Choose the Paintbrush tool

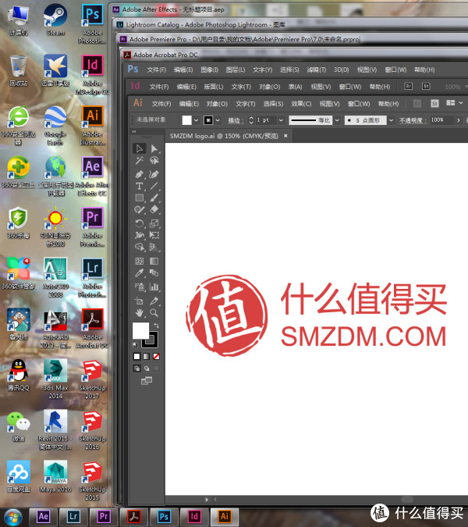point(154,198)
